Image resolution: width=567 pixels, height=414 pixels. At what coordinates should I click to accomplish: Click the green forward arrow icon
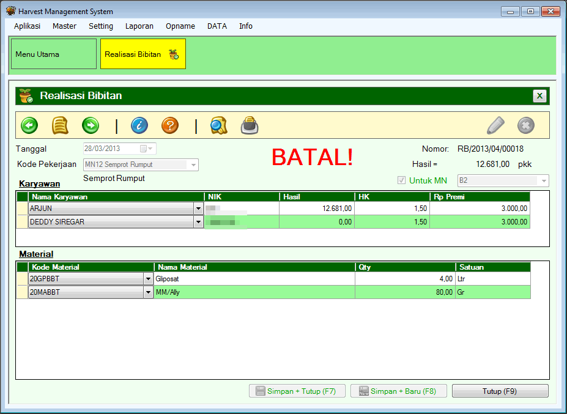click(x=91, y=125)
